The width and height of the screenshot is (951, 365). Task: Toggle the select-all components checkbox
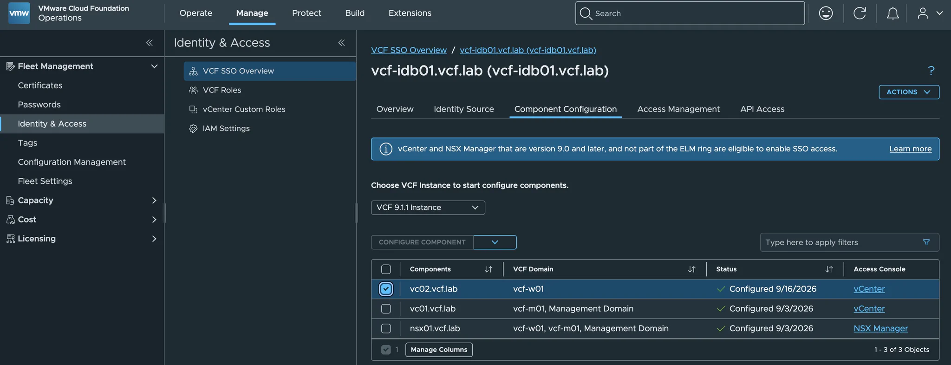coord(386,269)
